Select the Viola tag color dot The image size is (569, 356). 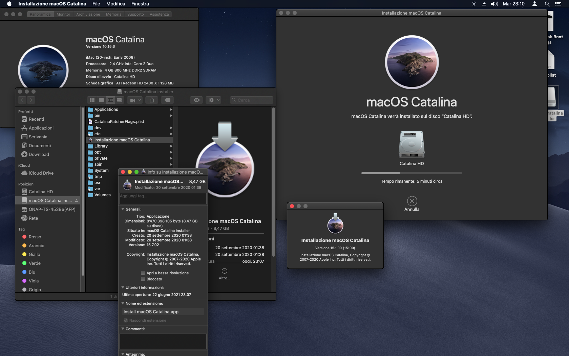pos(24,281)
